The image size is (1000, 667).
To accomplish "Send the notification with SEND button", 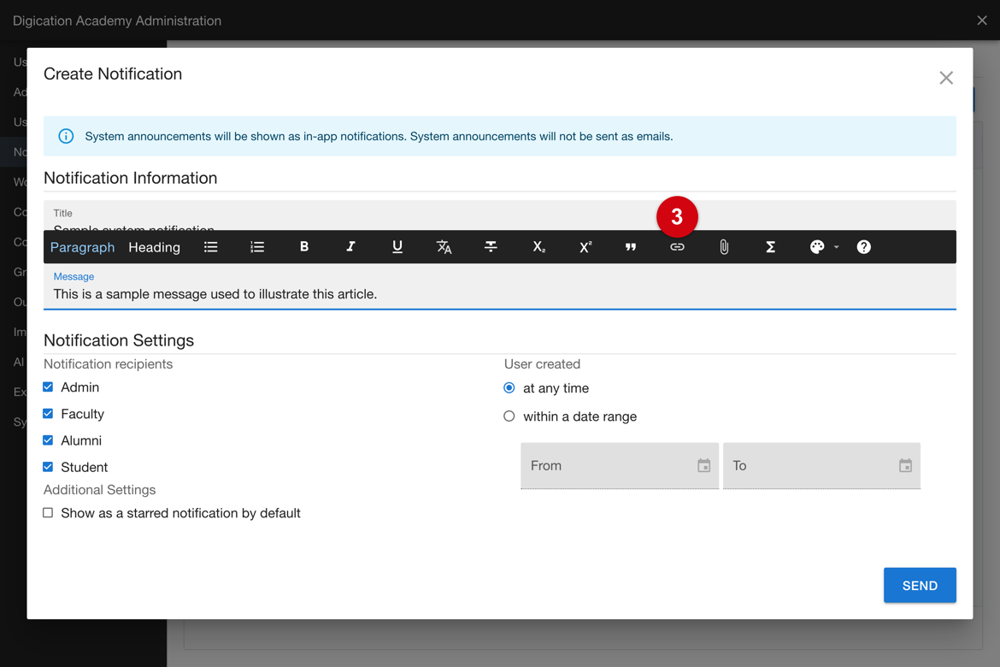I will (x=920, y=585).
